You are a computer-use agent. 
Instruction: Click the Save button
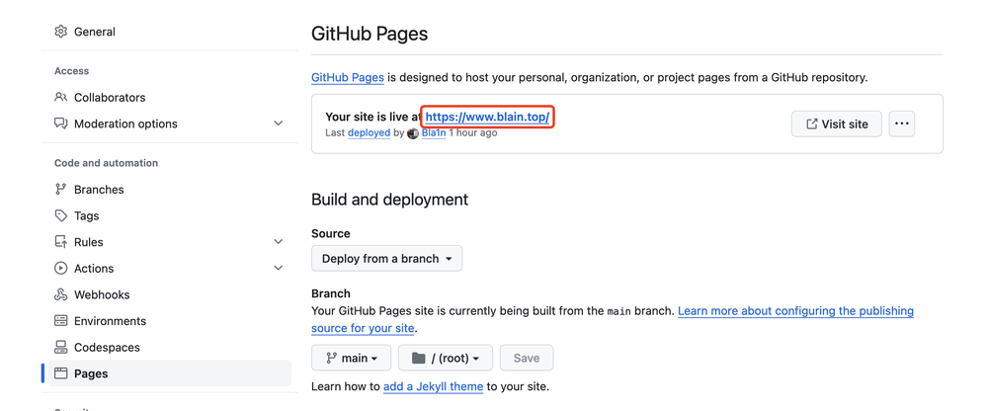pyautogui.click(x=527, y=358)
